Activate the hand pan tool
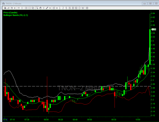159x122 pixels. coord(41,8)
